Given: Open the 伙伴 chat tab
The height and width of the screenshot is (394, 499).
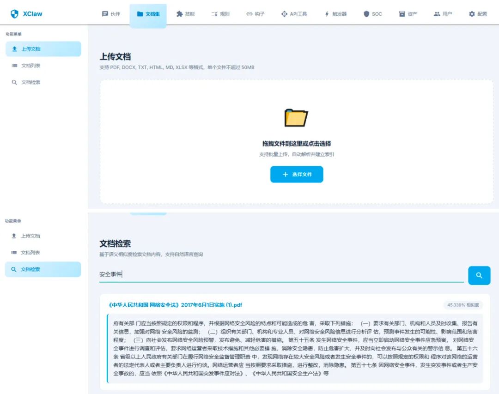Looking at the screenshot, I should pyautogui.click(x=111, y=14).
